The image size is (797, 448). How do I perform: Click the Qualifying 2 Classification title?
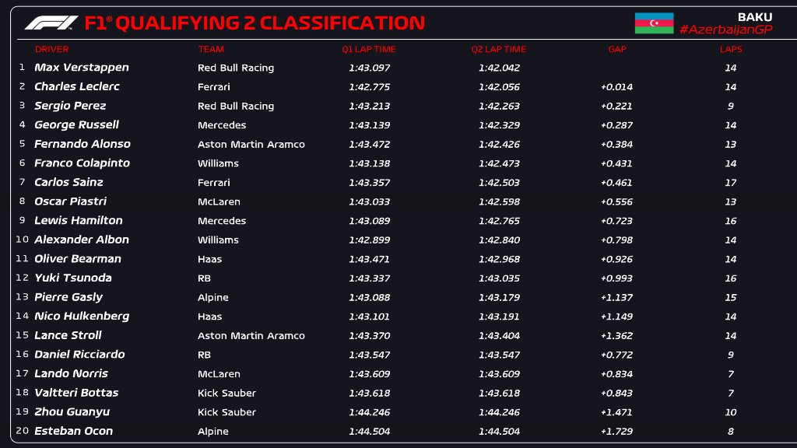[255, 23]
